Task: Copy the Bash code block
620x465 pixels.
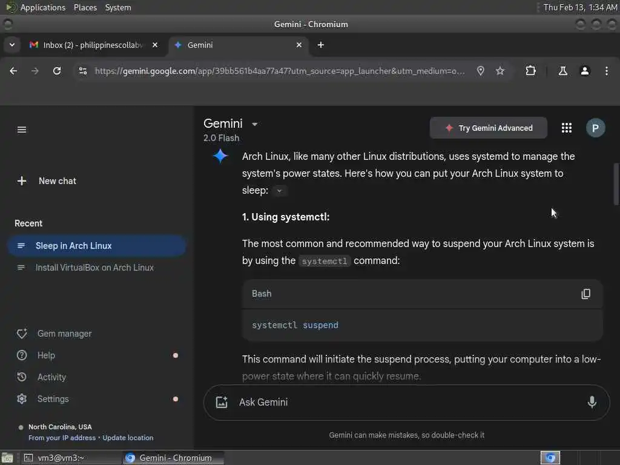Action: pyautogui.click(x=586, y=294)
